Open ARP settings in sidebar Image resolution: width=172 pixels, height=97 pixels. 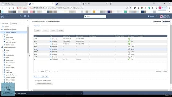click(x=7, y=35)
